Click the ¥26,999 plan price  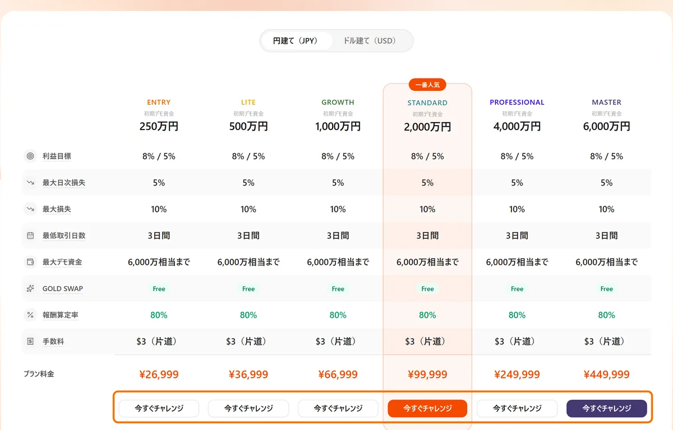(159, 374)
